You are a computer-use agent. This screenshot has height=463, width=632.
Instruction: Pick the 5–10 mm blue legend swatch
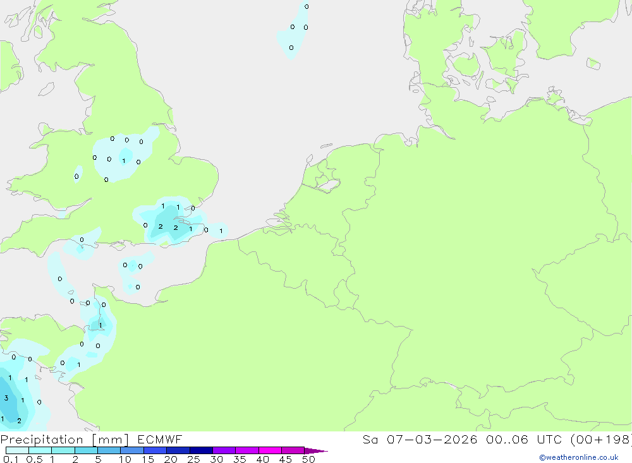pos(109,450)
